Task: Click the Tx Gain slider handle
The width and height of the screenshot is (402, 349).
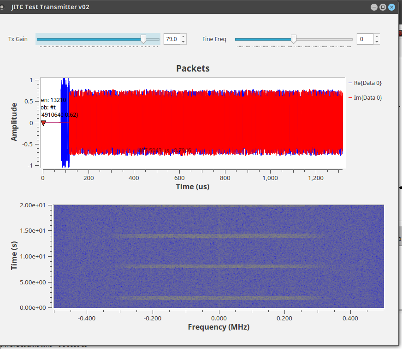Action: [143, 39]
